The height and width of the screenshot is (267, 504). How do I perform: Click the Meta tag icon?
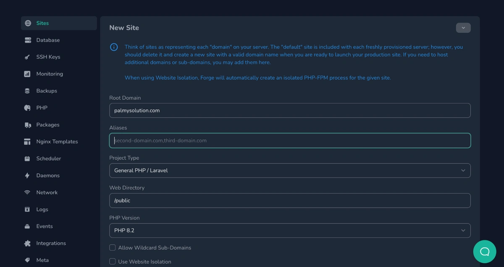(x=27, y=260)
